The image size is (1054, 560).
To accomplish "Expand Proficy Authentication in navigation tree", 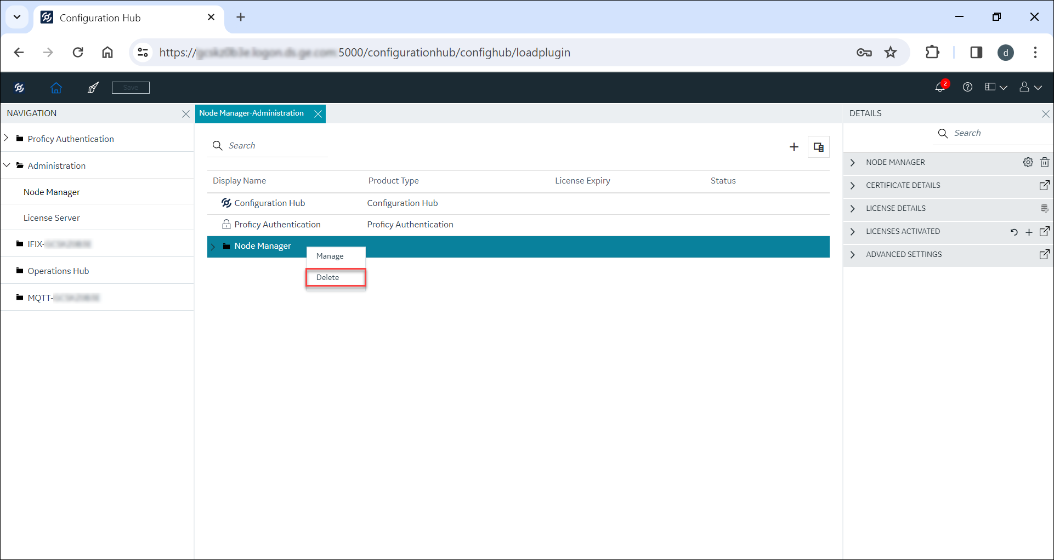I will [x=6, y=138].
